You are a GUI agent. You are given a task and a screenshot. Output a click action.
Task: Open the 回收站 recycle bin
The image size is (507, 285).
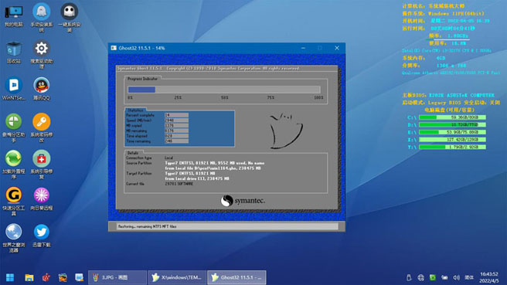(14, 52)
